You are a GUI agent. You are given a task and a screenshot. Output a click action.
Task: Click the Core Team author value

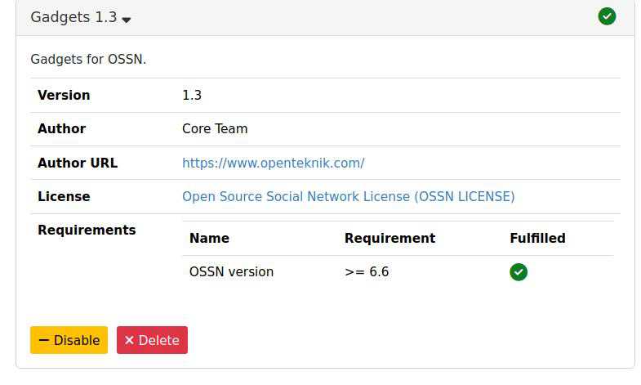coord(215,128)
